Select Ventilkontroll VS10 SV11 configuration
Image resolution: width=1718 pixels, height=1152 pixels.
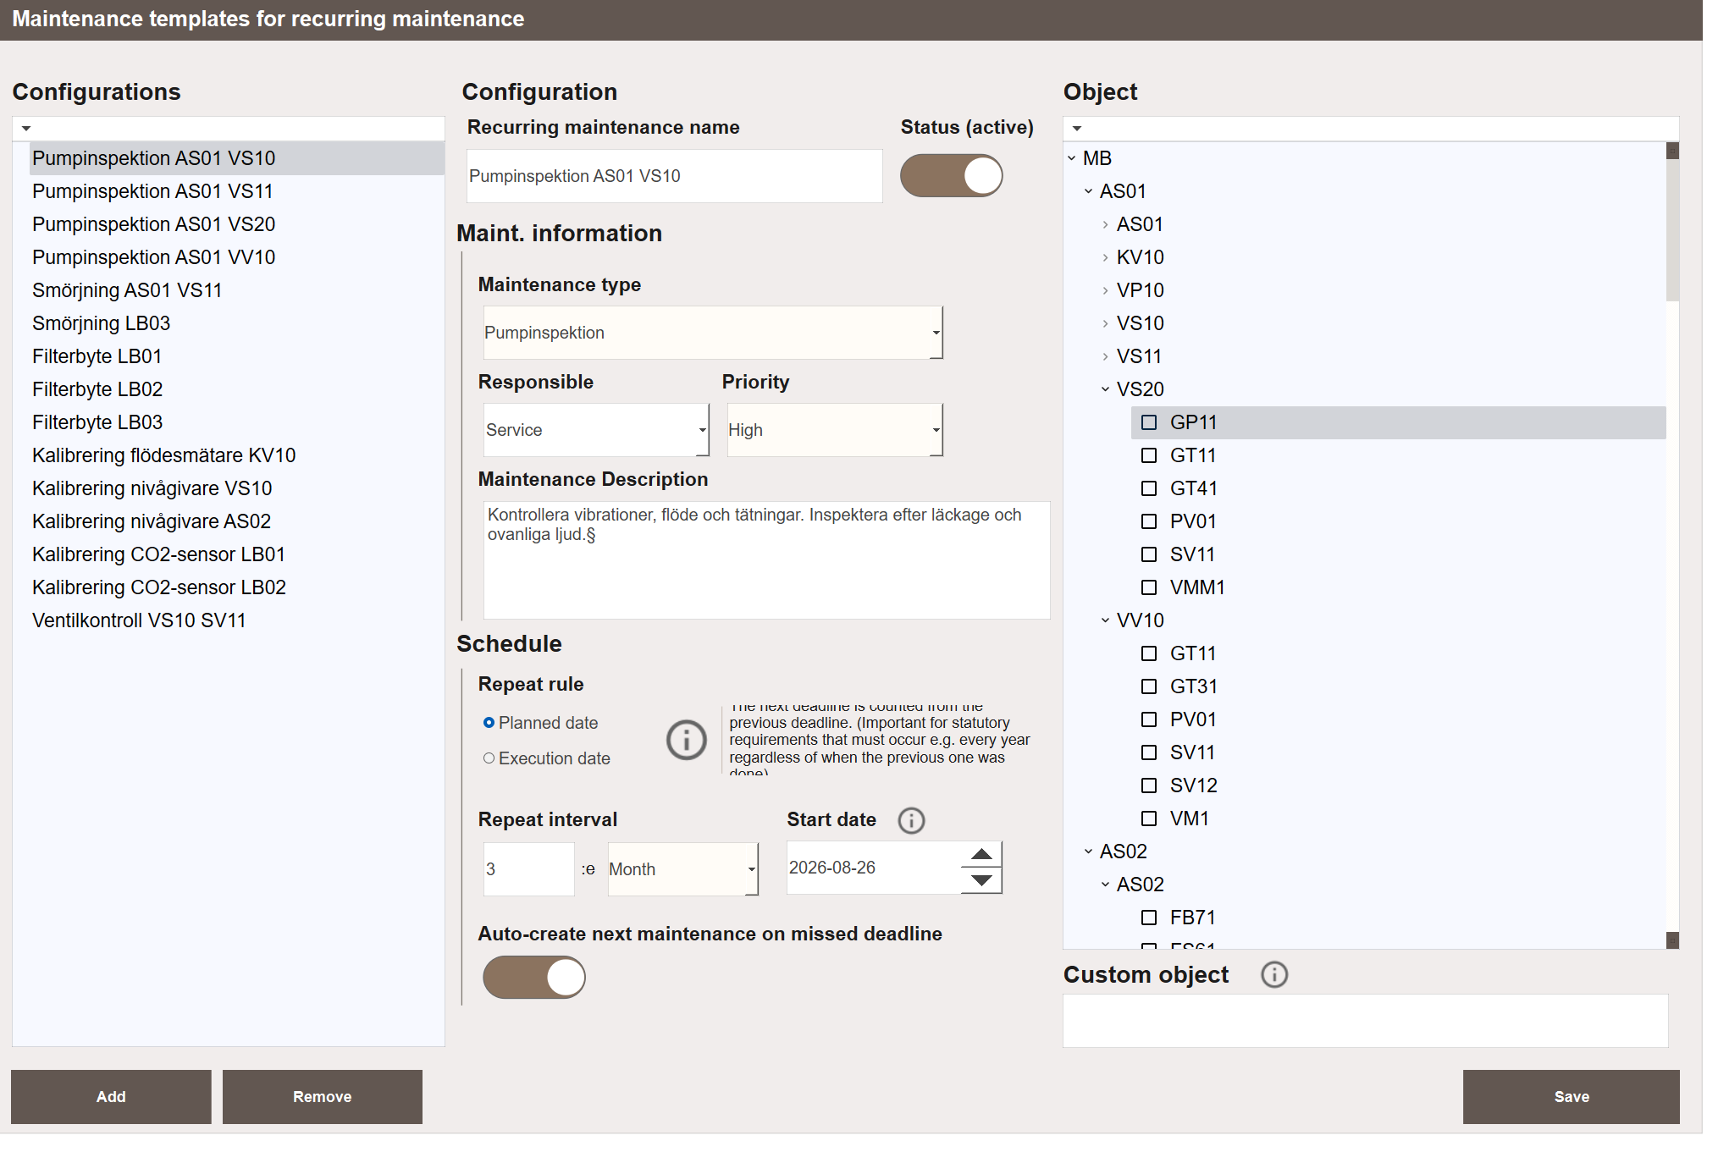[237, 620]
